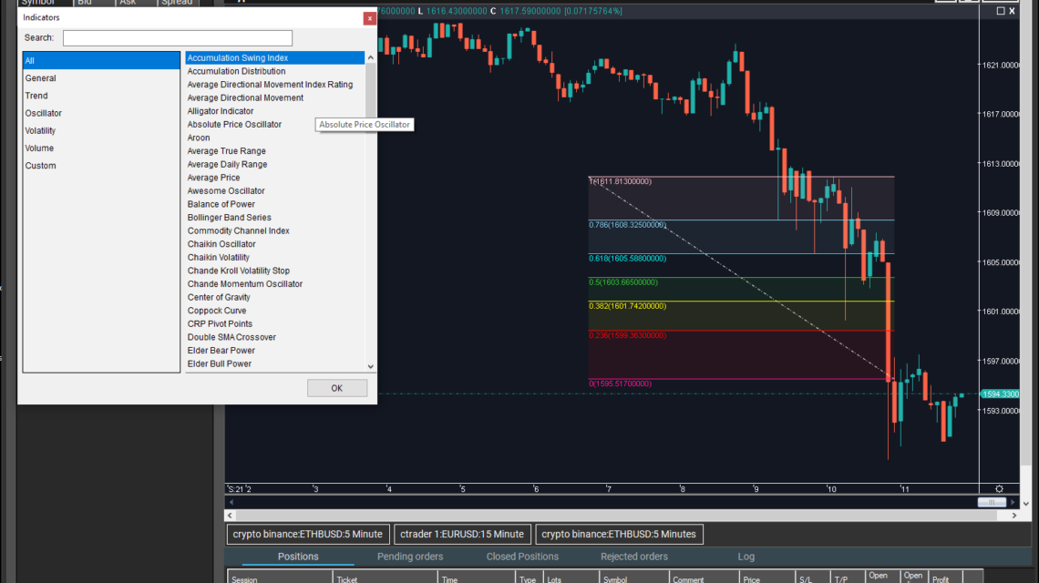Close the Indicators dialog with red X

pos(369,18)
